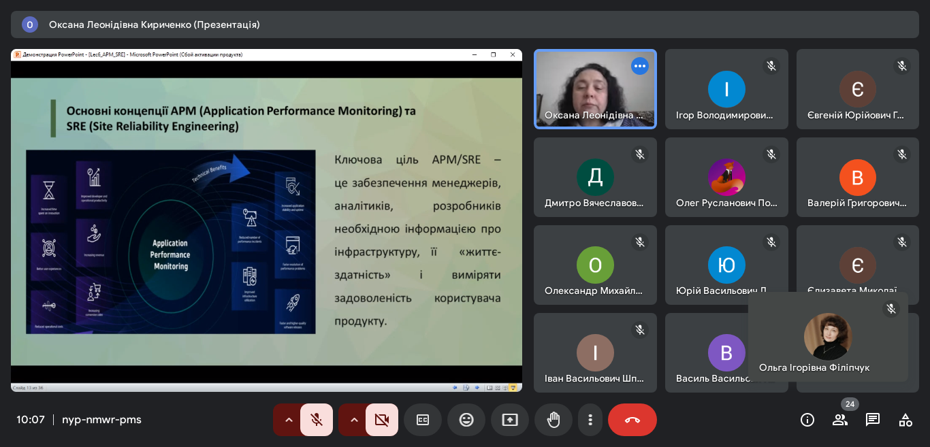Screen dimensions: 930x447
Task: Turn on the microphone
Action: [x=317, y=420]
